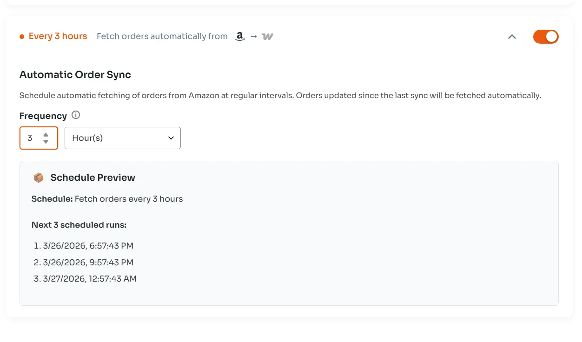Click the Amazon marketplace icon
Image resolution: width=582 pixels, height=342 pixels.
pos(239,36)
